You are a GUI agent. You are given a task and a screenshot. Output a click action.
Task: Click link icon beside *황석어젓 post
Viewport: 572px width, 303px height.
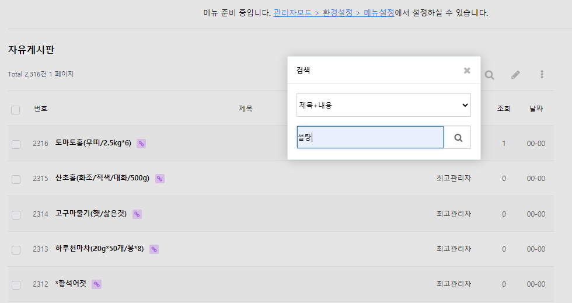(97, 284)
